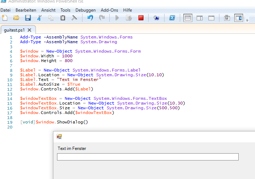Maximize the script pane layout
This screenshot has width=255, height=179.
click(211, 18)
